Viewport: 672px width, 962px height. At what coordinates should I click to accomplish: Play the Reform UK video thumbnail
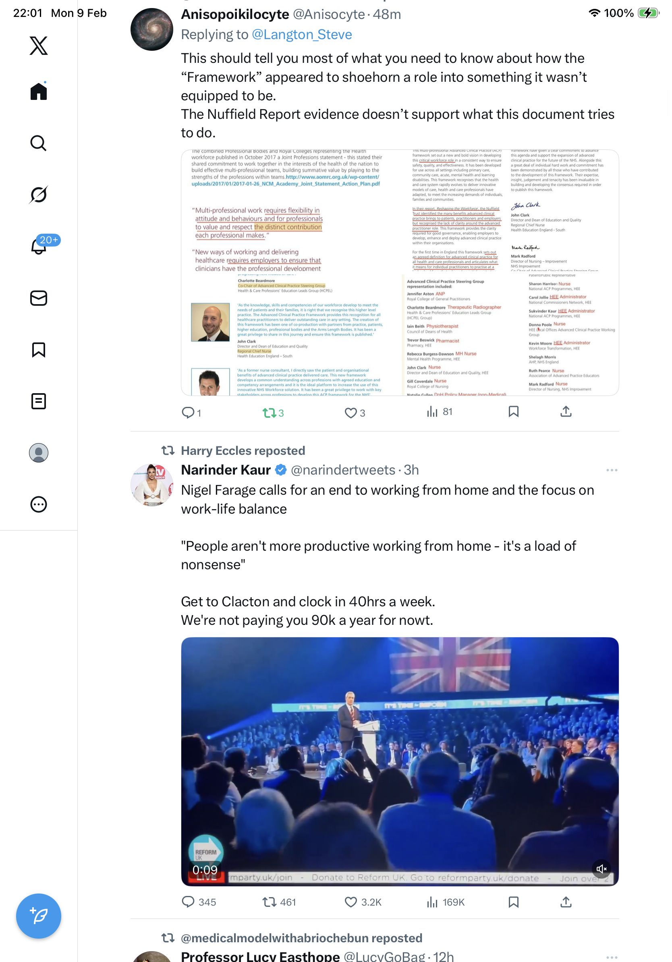(400, 761)
